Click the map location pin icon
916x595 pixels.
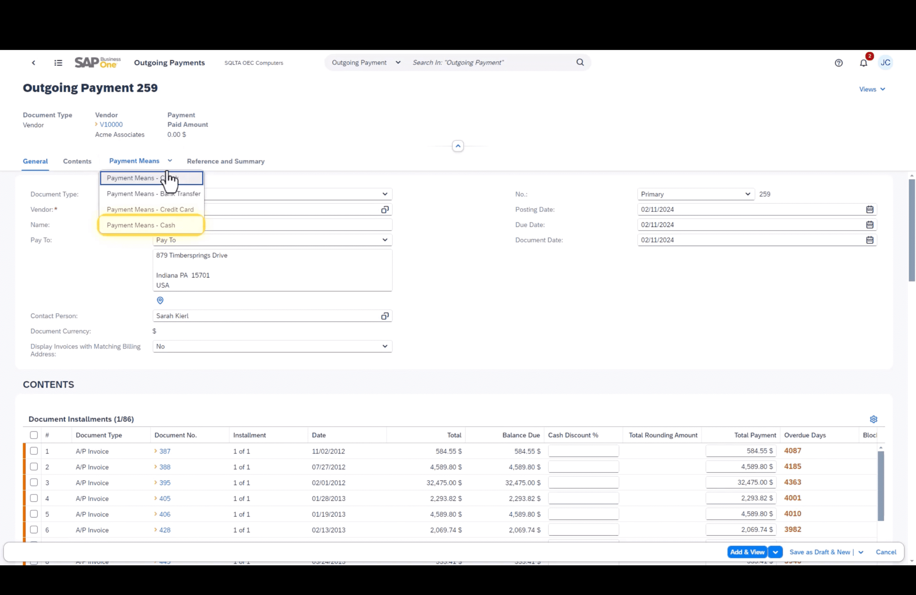point(160,300)
